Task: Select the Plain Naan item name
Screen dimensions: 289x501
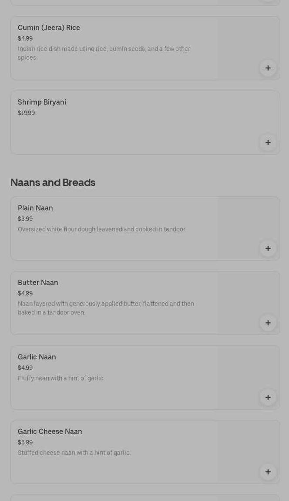Action: tap(35, 208)
